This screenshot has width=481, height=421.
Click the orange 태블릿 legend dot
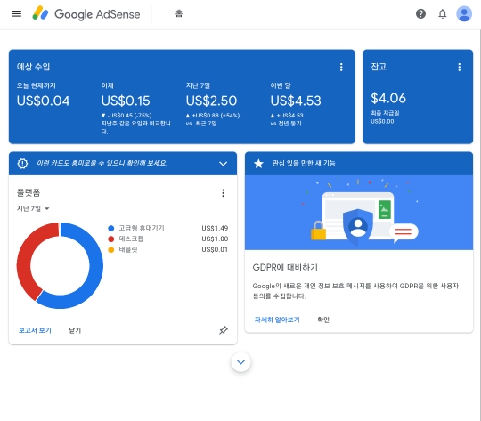[x=111, y=249]
